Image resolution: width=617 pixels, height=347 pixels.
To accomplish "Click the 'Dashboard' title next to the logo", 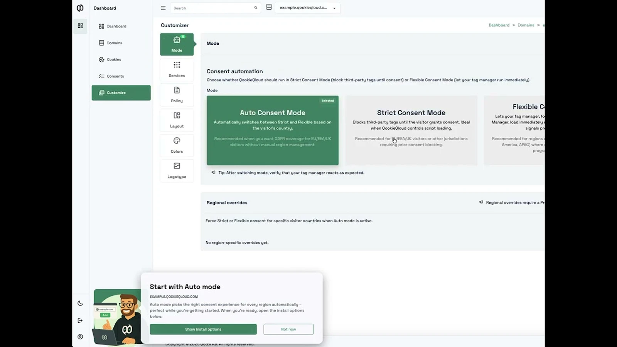I will pos(105,8).
